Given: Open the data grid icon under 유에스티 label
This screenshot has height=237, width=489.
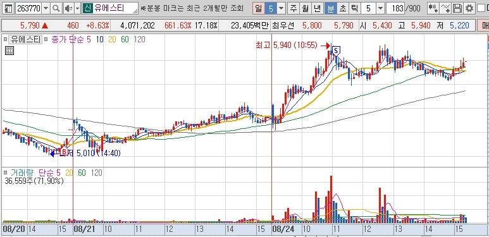Looking at the screenshot, I should (x=9, y=51).
